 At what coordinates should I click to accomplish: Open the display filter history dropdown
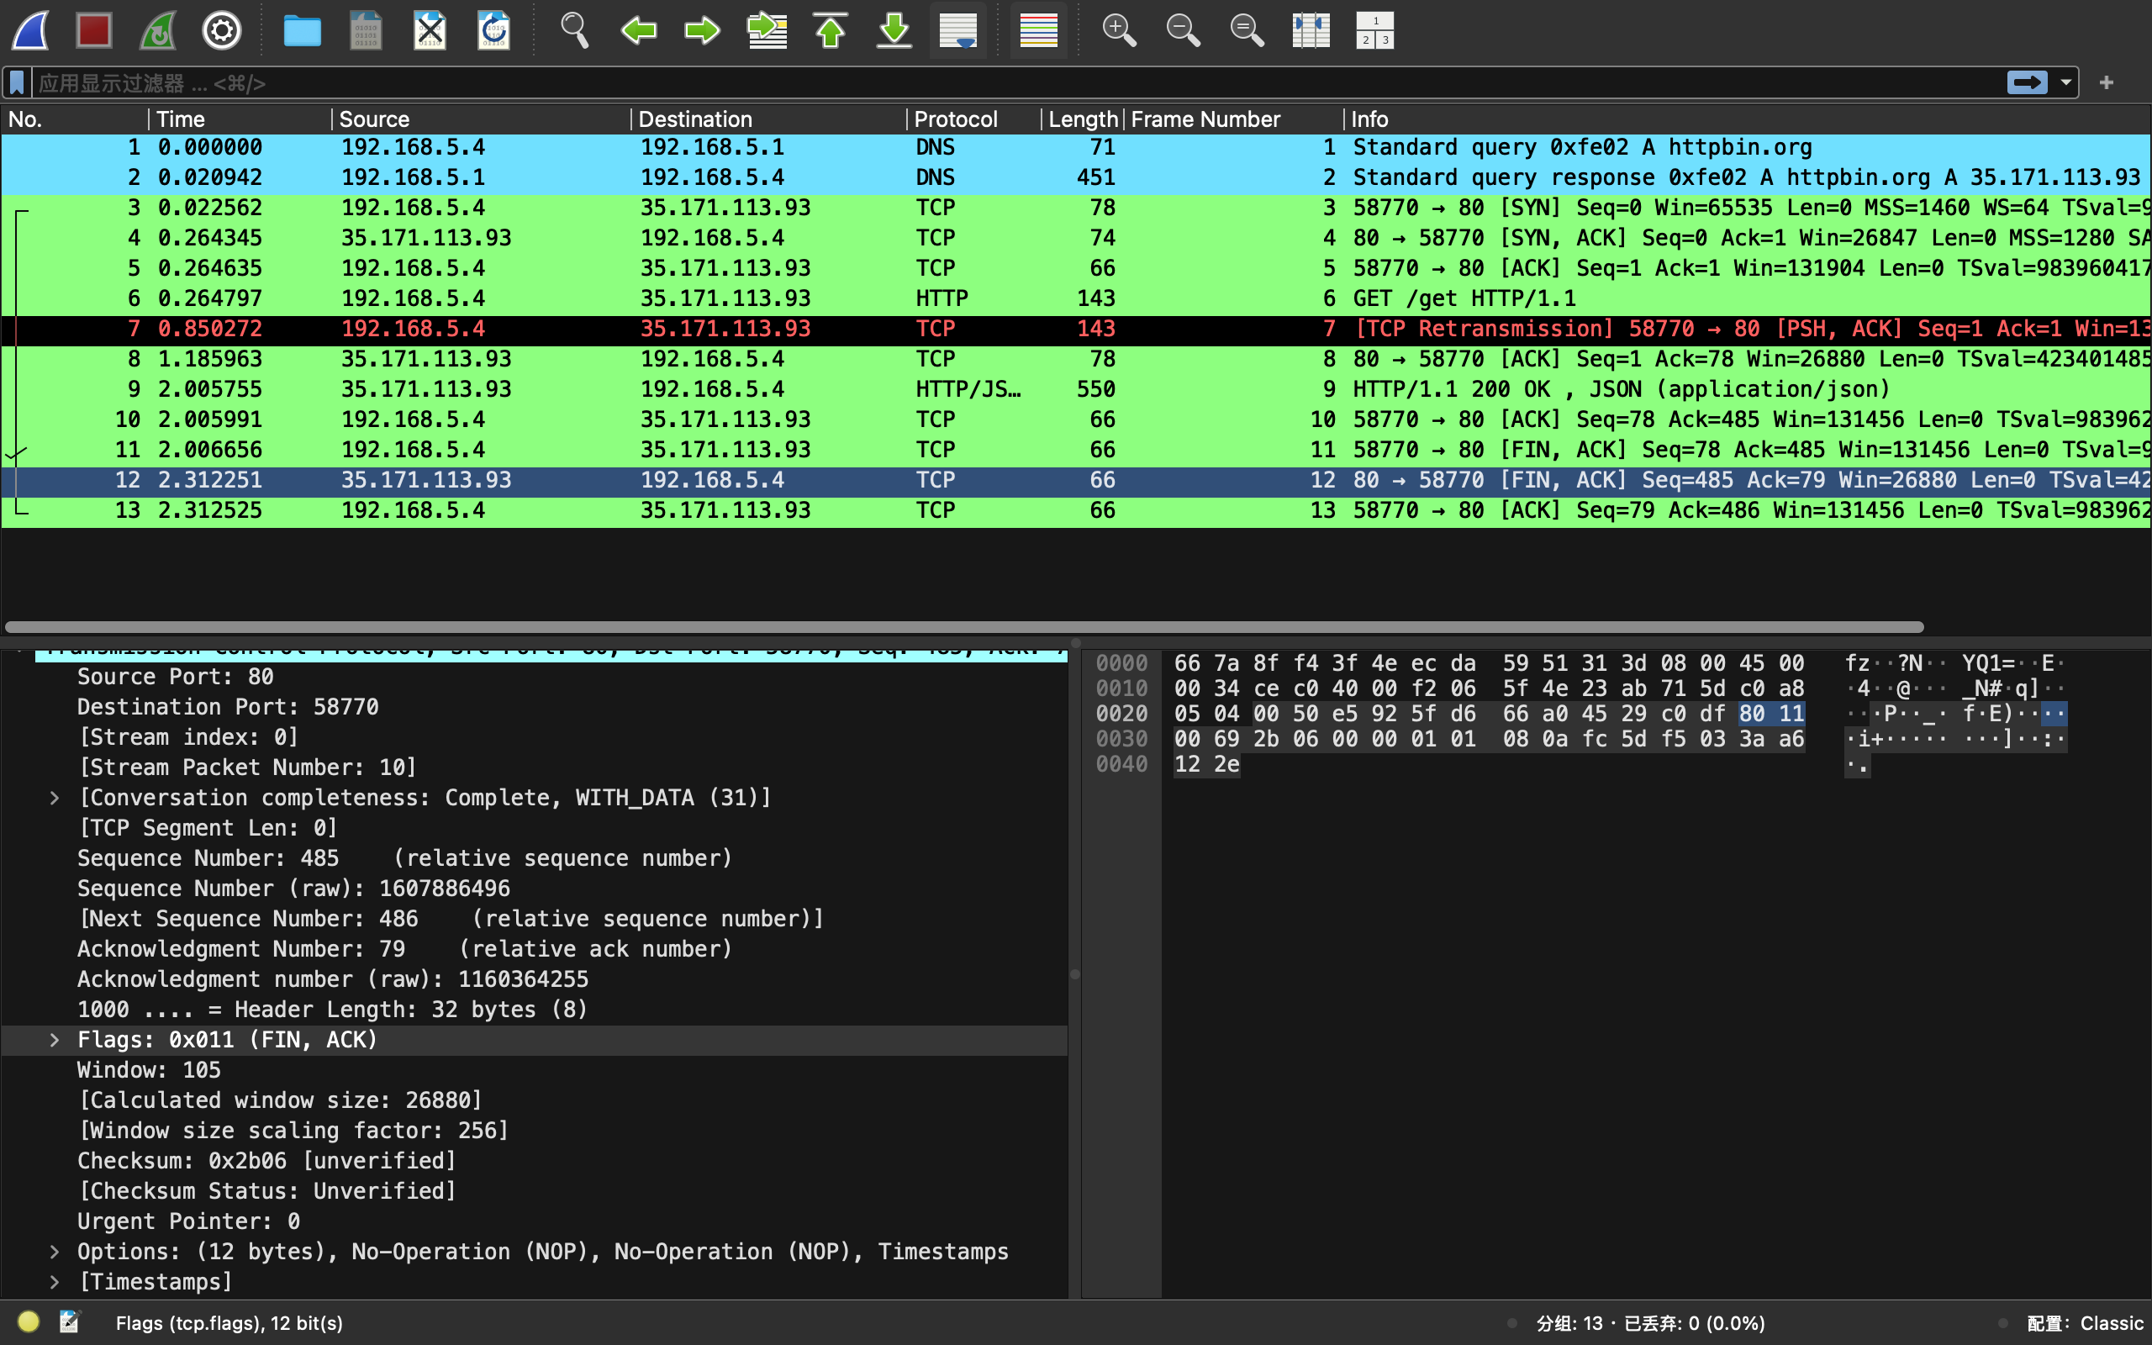pyautogui.click(x=2065, y=82)
